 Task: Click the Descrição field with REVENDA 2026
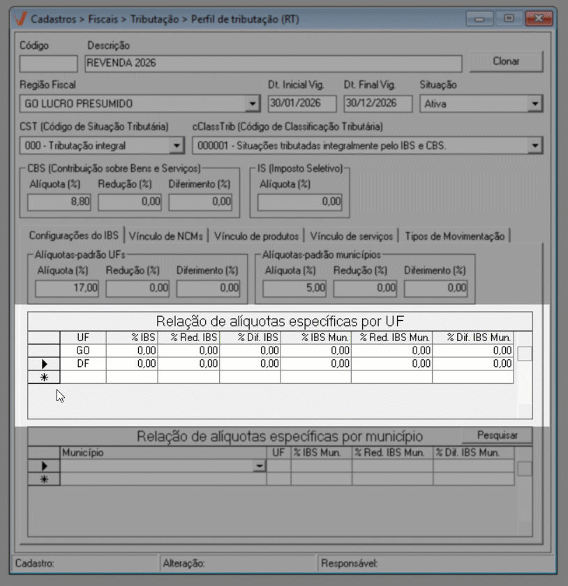[272, 63]
